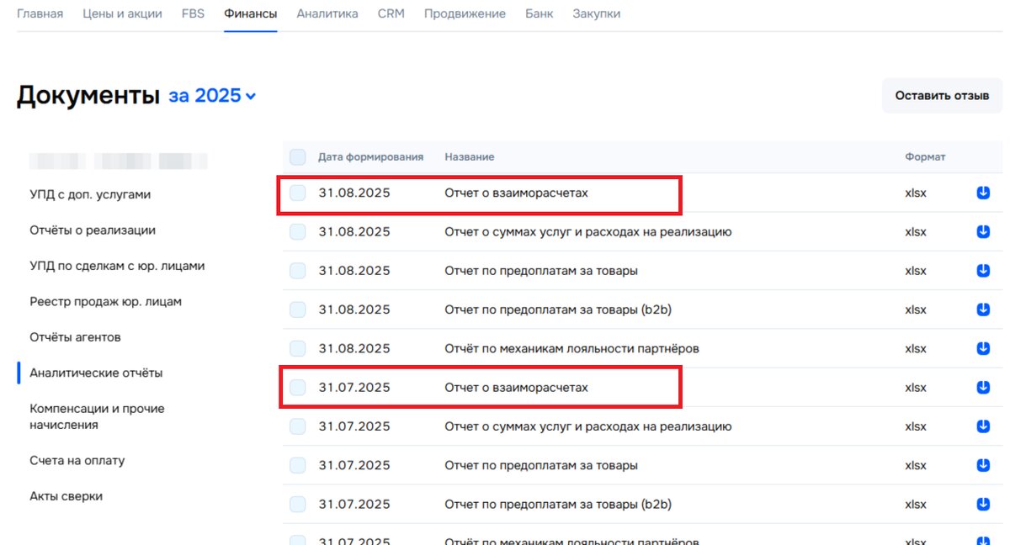Click the Документы page heading
This screenshot has width=1010, height=545.
pos(88,96)
